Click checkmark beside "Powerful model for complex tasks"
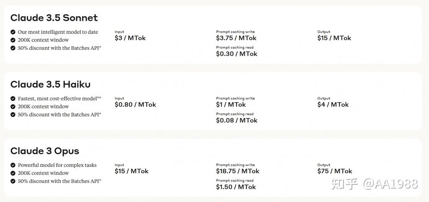 (x=13, y=165)
